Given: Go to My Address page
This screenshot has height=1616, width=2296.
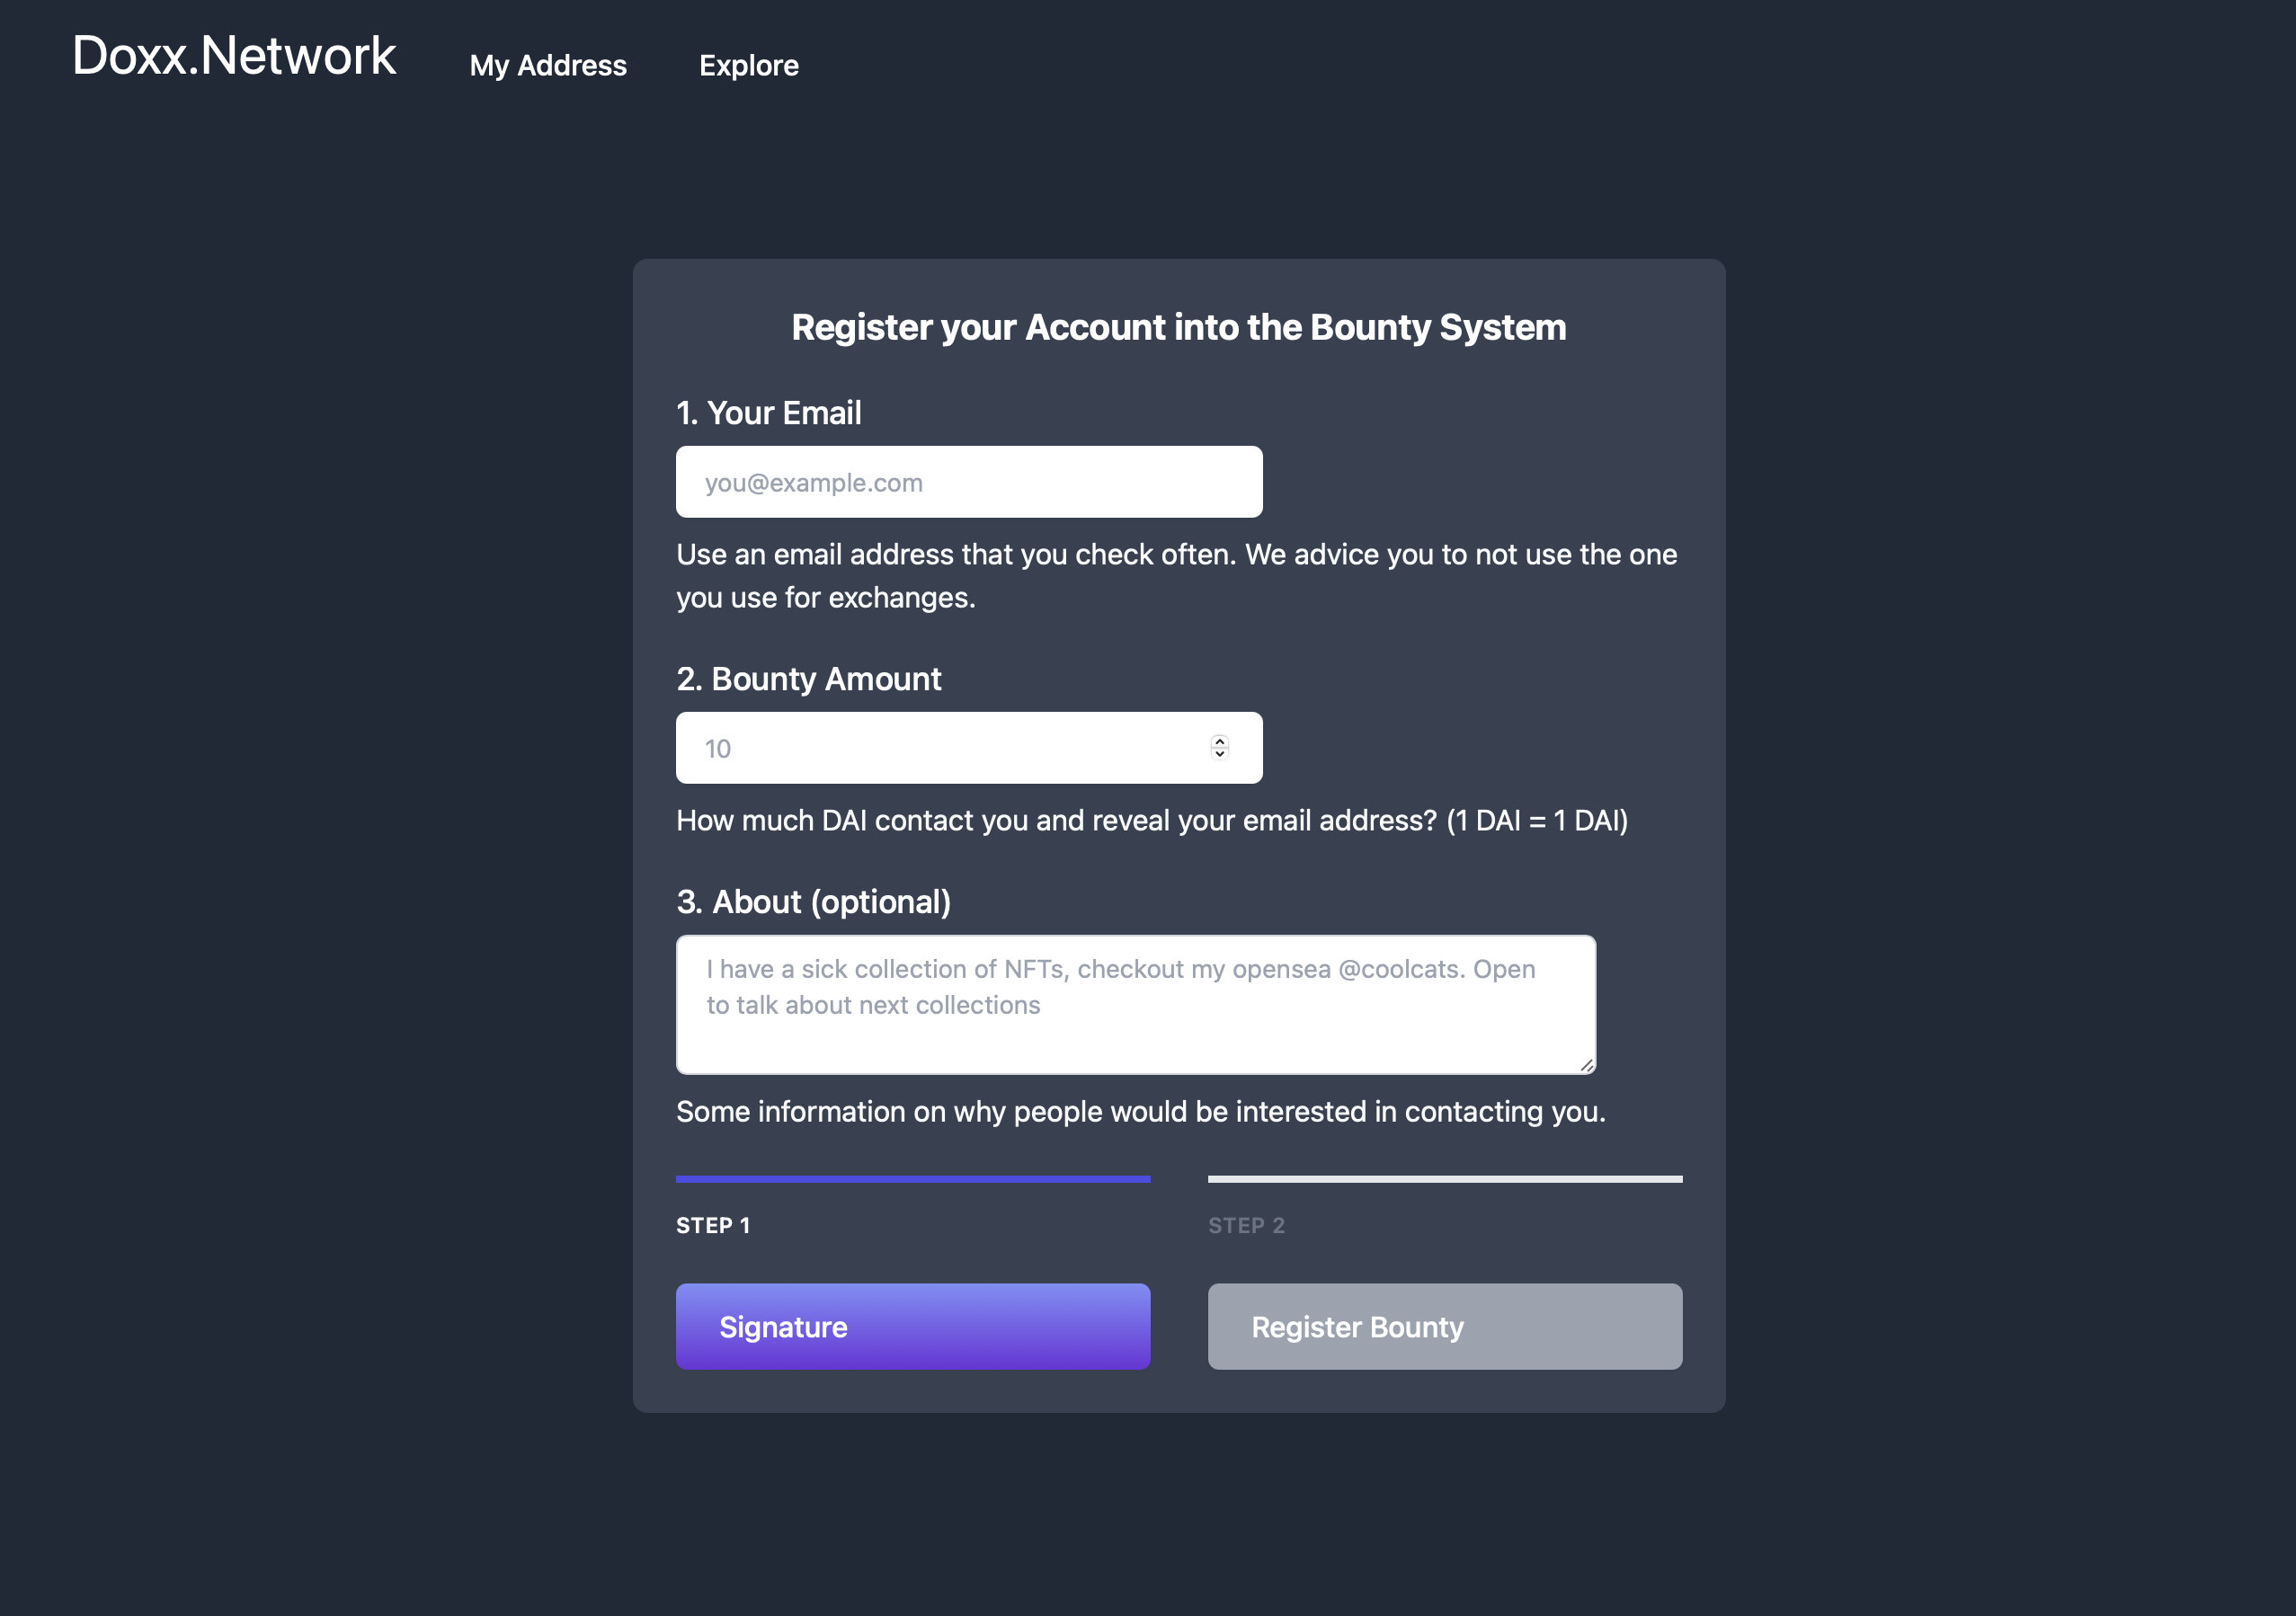Looking at the screenshot, I should click(x=548, y=66).
